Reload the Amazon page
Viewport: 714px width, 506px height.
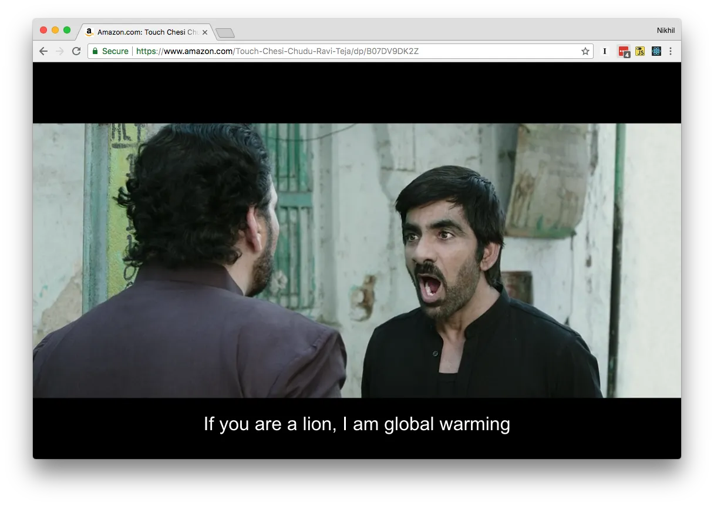coord(76,51)
